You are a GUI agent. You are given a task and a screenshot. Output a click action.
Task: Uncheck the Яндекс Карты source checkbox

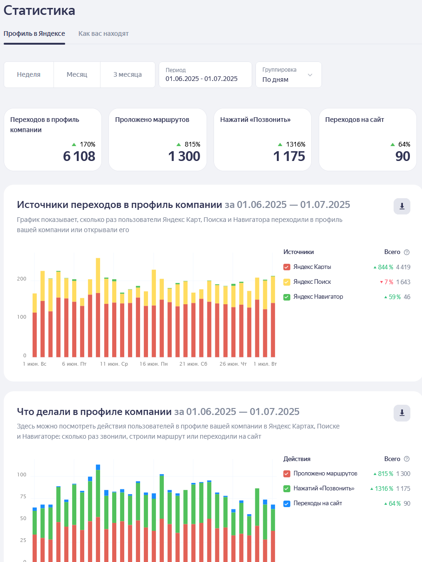tap(287, 267)
